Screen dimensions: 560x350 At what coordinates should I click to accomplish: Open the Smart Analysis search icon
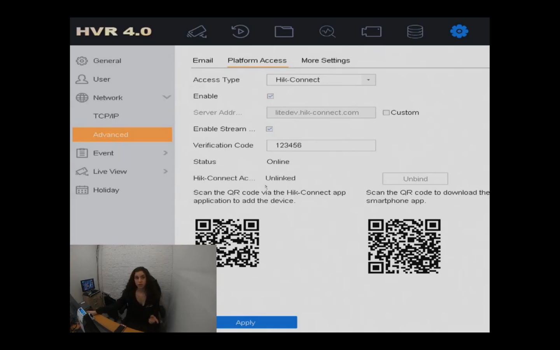click(x=327, y=31)
